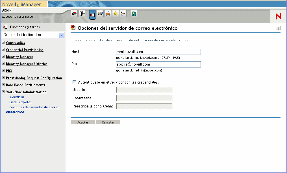
Task: Click the Workflow Administration heading link
Action: tap(26, 92)
